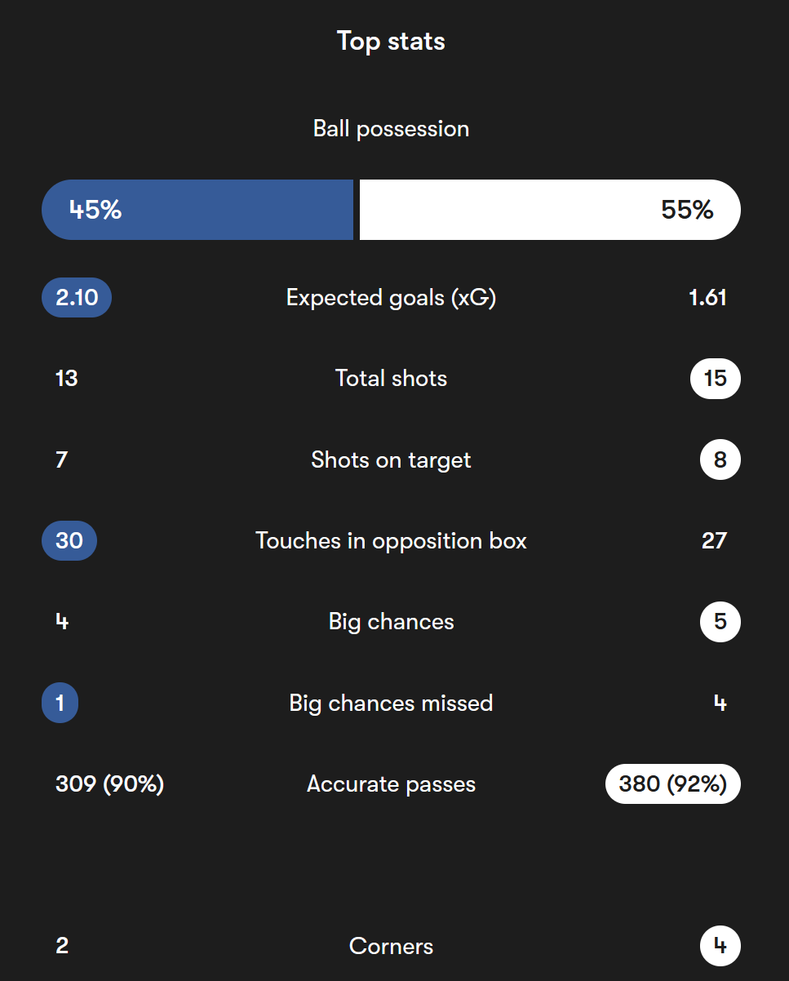This screenshot has width=789, height=981.
Task: Select the 4 corners badge
Action: click(720, 947)
